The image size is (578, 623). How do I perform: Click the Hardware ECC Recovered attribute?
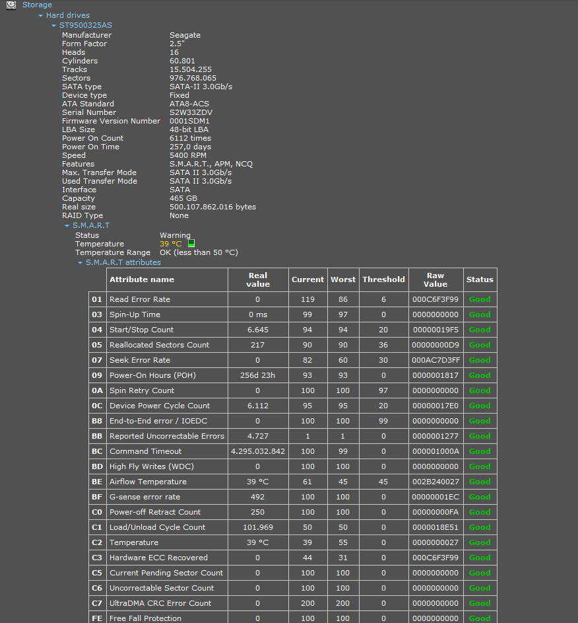[158, 558]
